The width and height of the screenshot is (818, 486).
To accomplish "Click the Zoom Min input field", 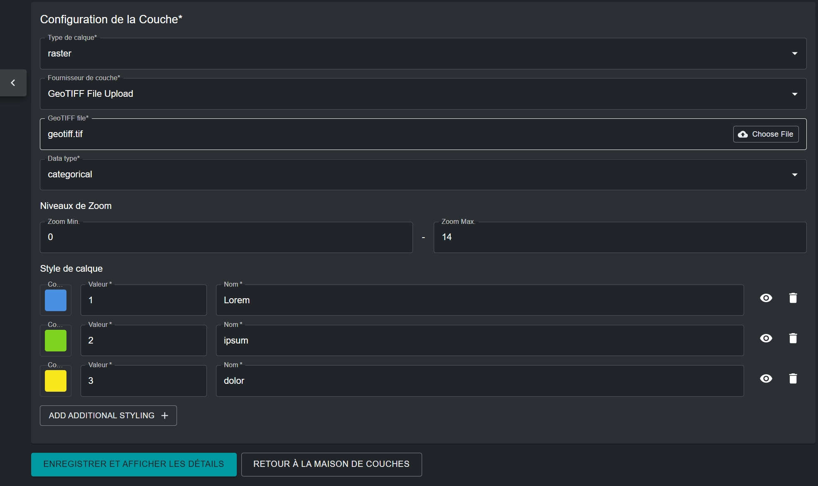I will 226,237.
